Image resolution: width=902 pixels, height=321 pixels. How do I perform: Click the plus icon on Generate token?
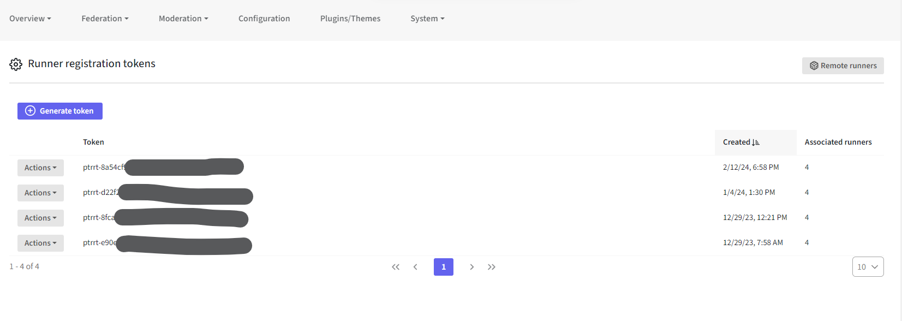31,111
